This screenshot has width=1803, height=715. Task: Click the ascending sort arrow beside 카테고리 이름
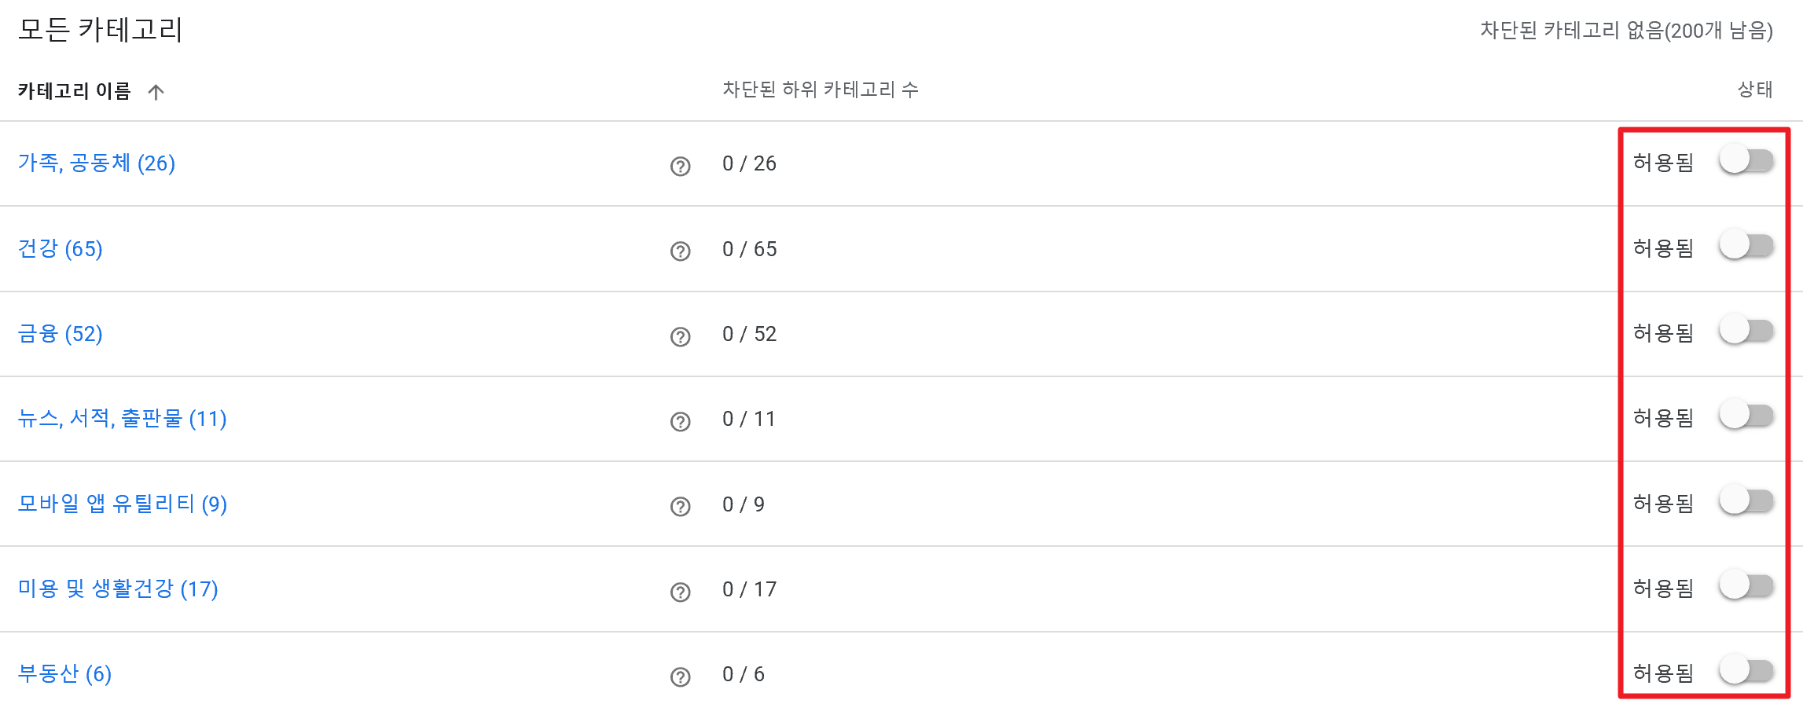157,92
